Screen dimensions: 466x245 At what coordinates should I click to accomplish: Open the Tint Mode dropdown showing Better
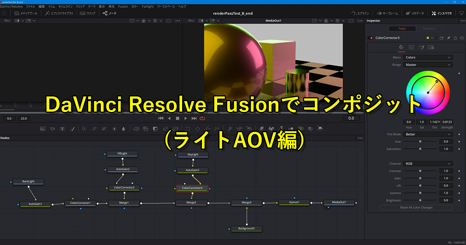click(428, 135)
